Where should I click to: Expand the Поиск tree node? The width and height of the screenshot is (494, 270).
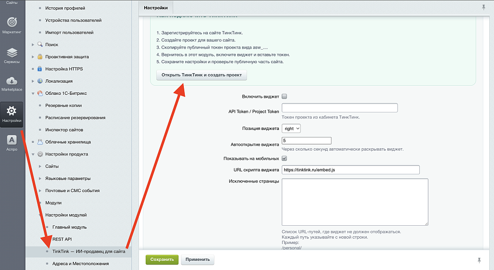[x=33, y=45]
